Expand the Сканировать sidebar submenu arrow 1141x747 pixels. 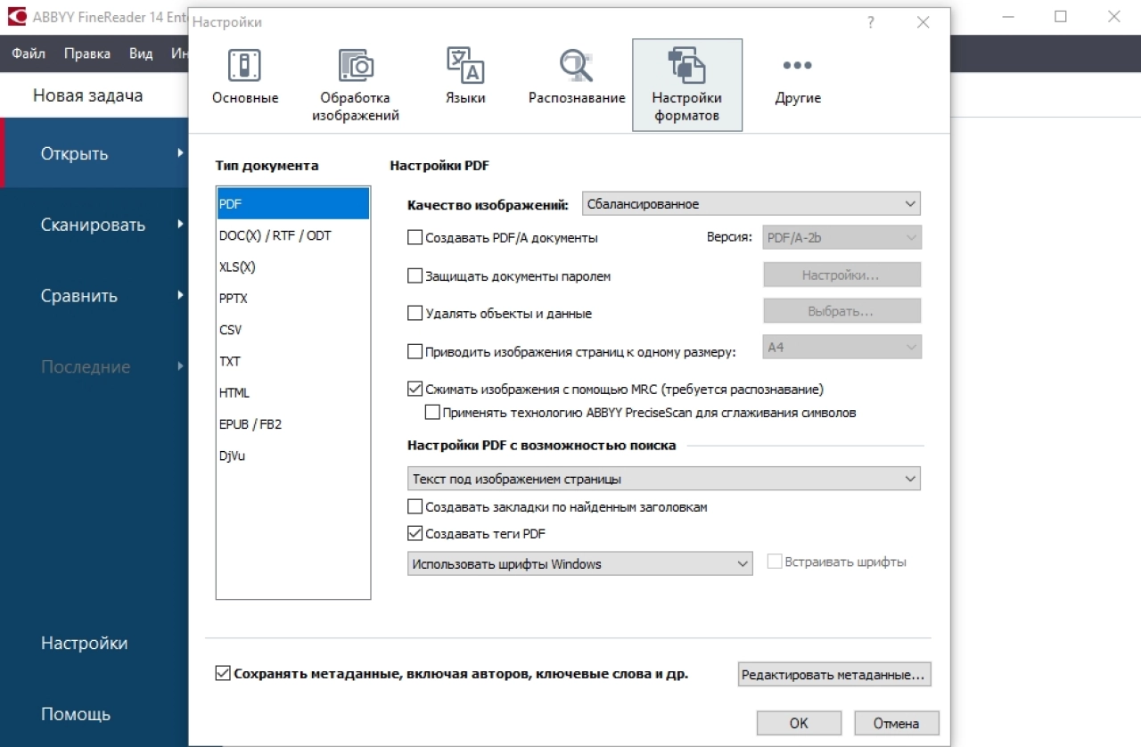click(181, 224)
